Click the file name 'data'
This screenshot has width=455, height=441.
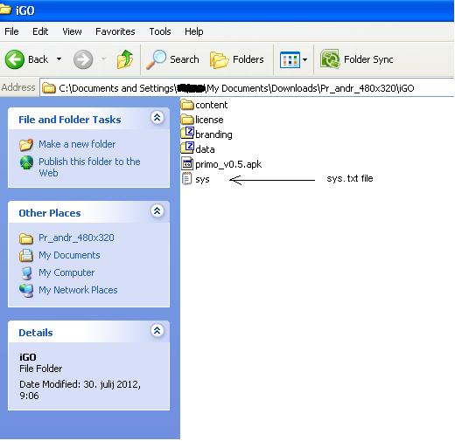point(205,149)
